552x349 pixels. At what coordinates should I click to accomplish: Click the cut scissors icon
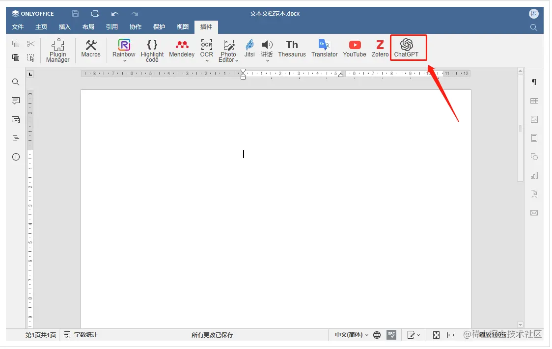click(x=30, y=44)
